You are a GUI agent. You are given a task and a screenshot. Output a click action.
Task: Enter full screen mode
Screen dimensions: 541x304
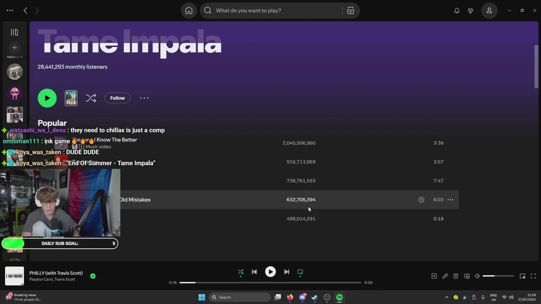[x=533, y=276]
